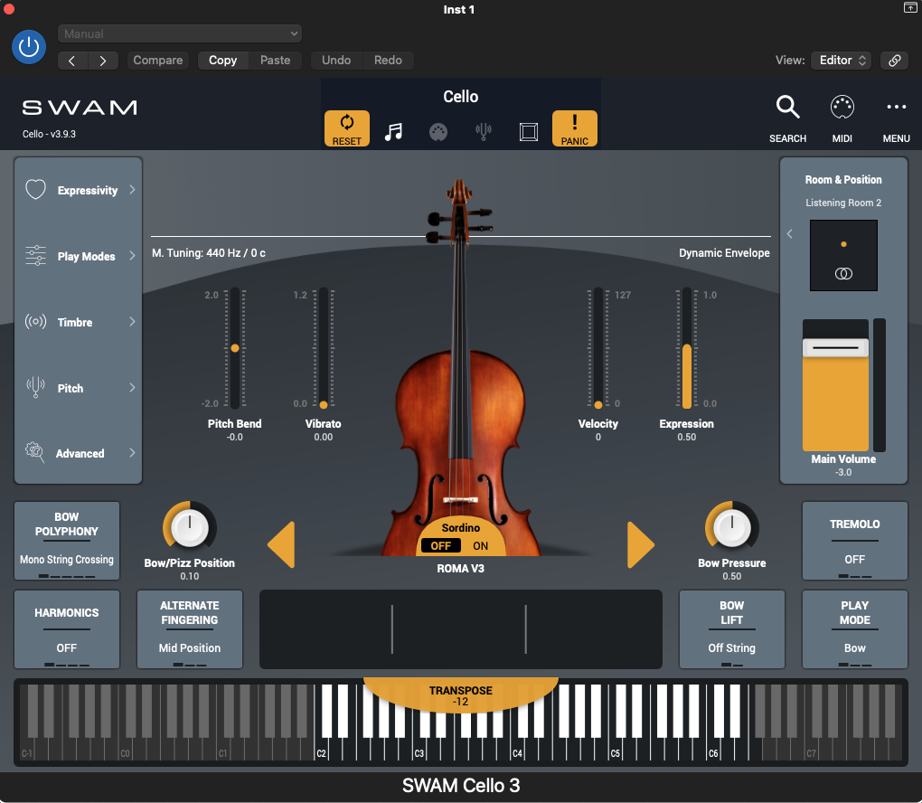Open SEARCH magnifier icon
The height and width of the screenshot is (803, 922).
coord(787,108)
